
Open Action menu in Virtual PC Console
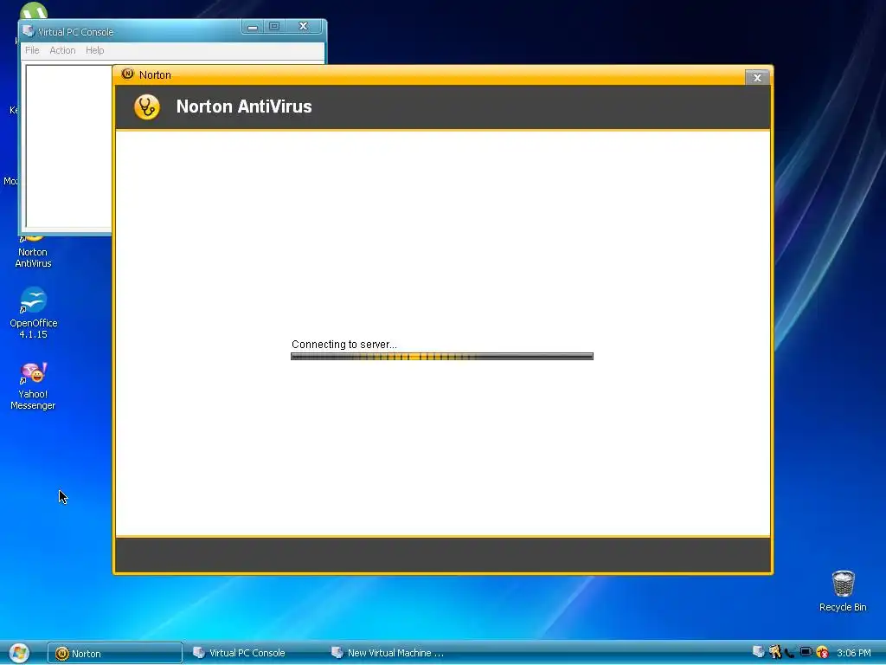(x=62, y=50)
